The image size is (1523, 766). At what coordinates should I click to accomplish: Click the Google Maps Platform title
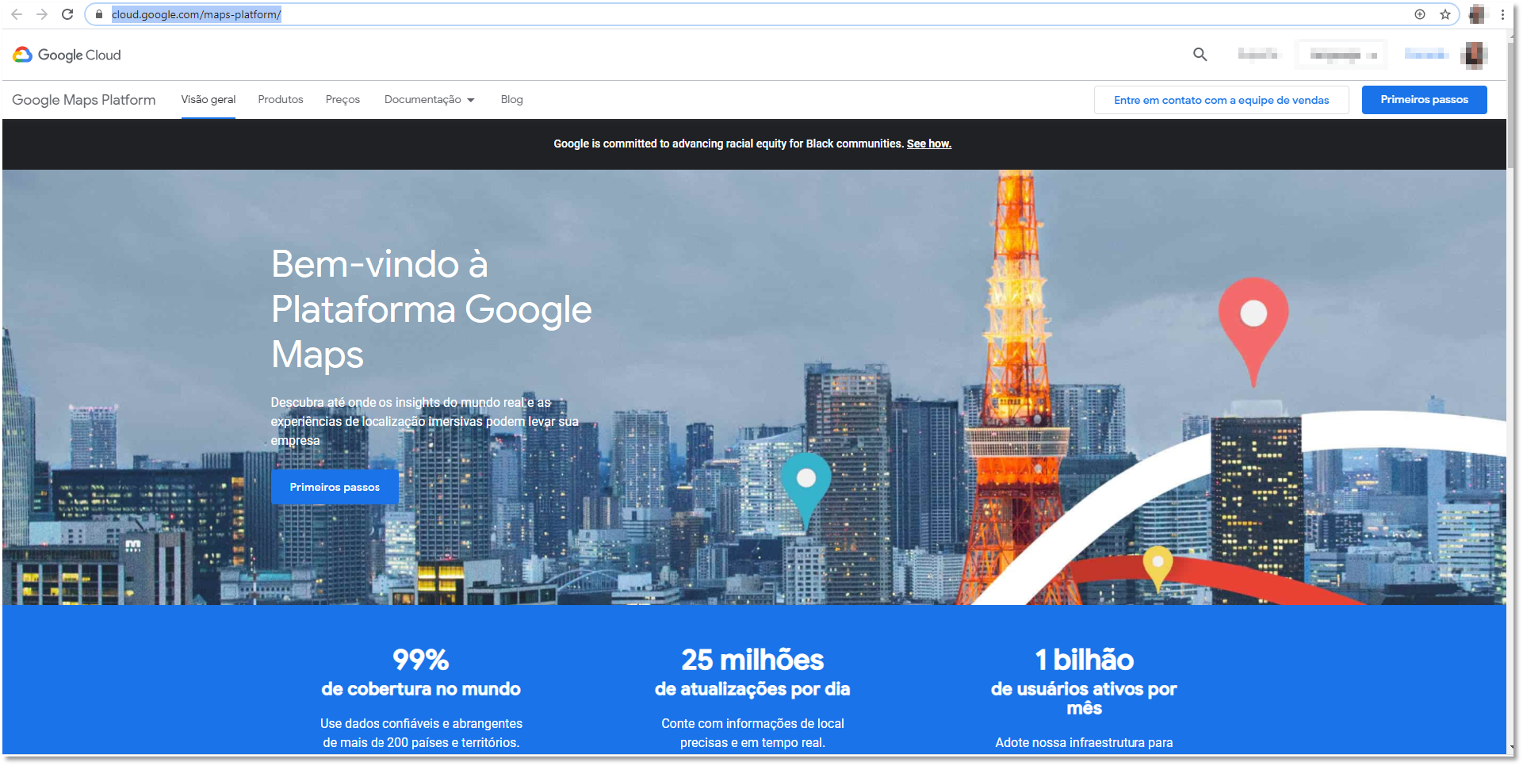pyautogui.click(x=83, y=100)
